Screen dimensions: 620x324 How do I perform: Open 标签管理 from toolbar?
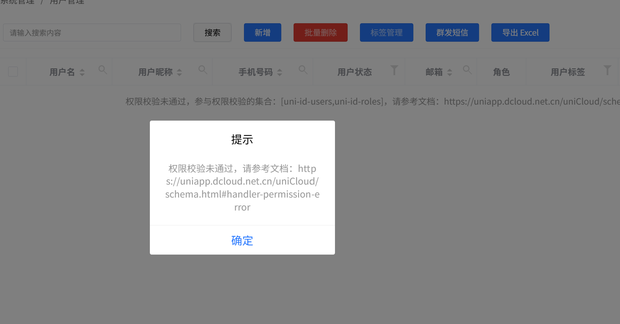tap(386, 33)
